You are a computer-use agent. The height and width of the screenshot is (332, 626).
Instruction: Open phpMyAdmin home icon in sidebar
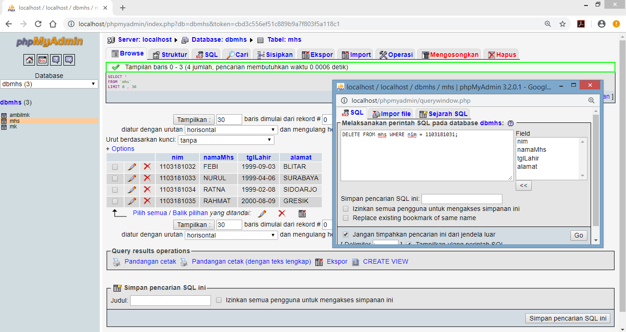pyautogui.click(x=29, y=60)
